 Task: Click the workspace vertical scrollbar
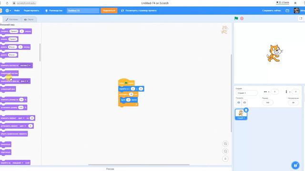(x=231, y=93)
